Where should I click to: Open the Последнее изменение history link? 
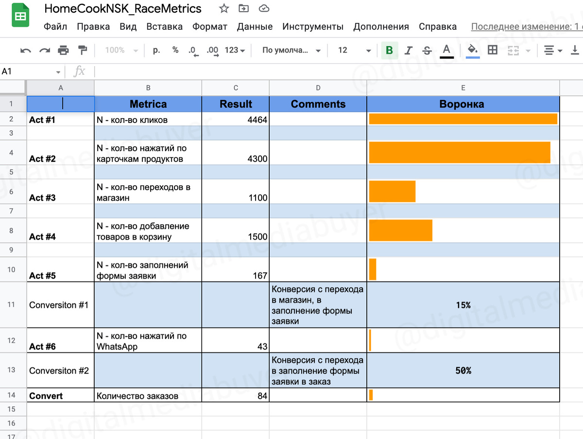tap(527, 27)
